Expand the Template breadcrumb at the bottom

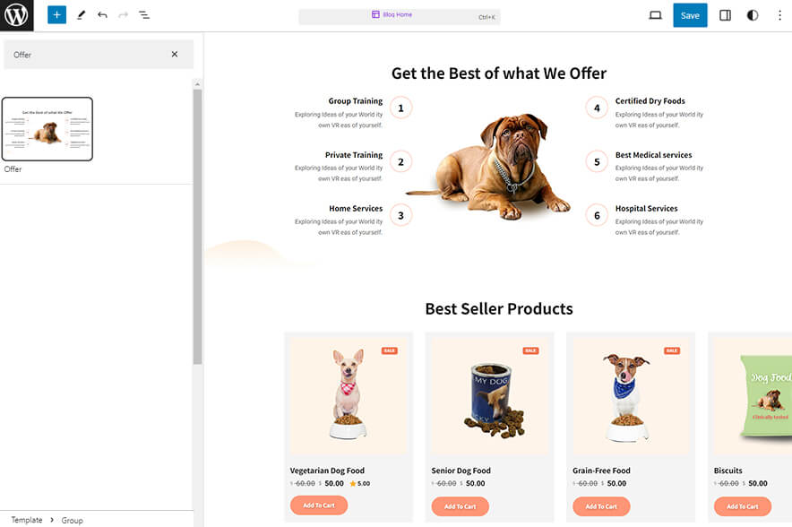click(x=25, y=520)
